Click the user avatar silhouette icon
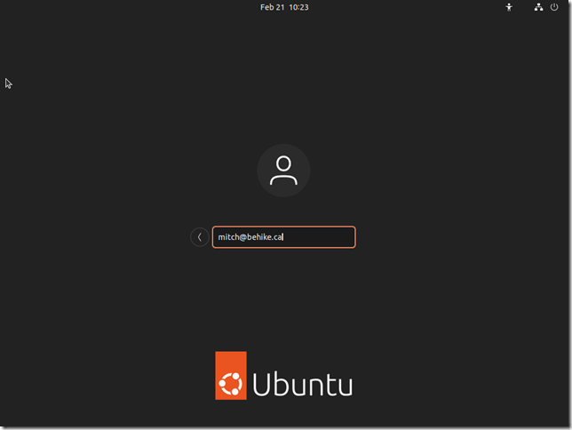 coord(283,170)
